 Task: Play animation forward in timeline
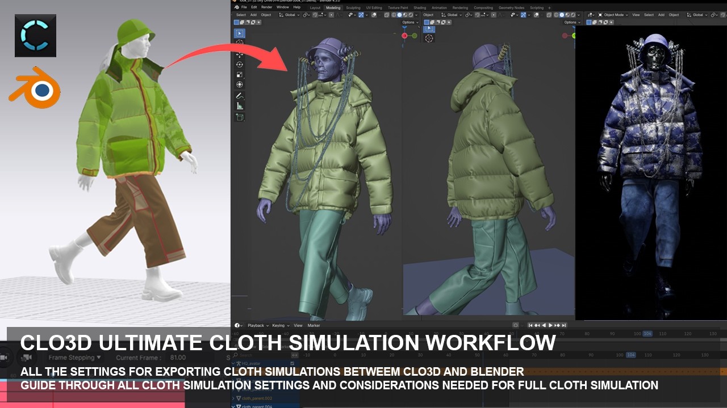pyautogui.click(x=550, y=325)
